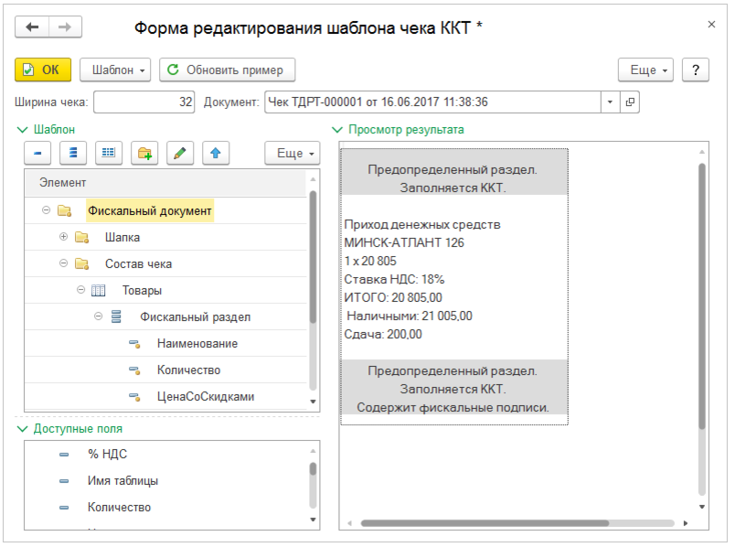Move the element up with the blue arrow
735x547 pixels.
coord(216,153)
